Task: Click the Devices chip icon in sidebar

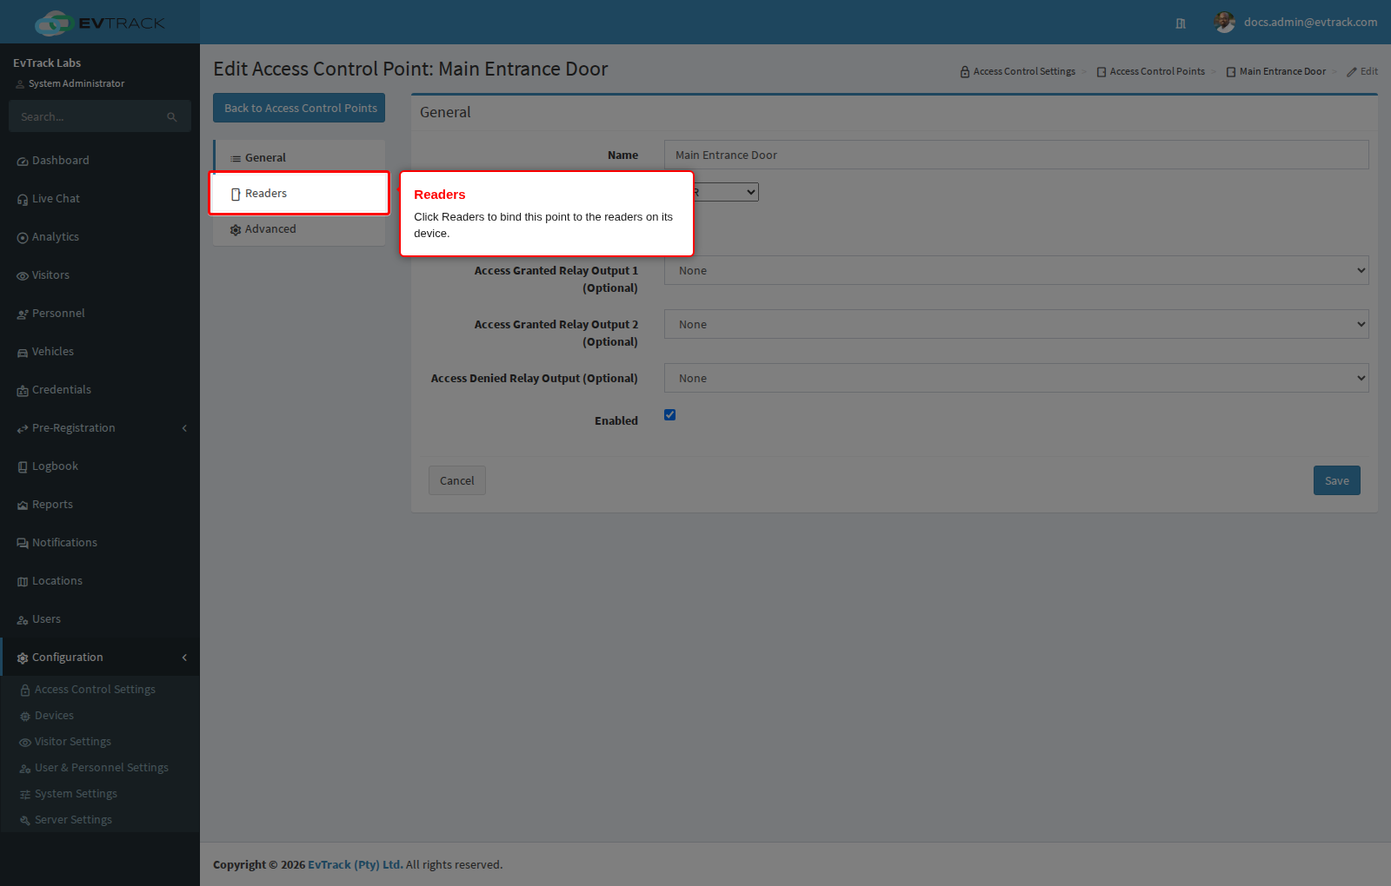Action: (25, 717)
